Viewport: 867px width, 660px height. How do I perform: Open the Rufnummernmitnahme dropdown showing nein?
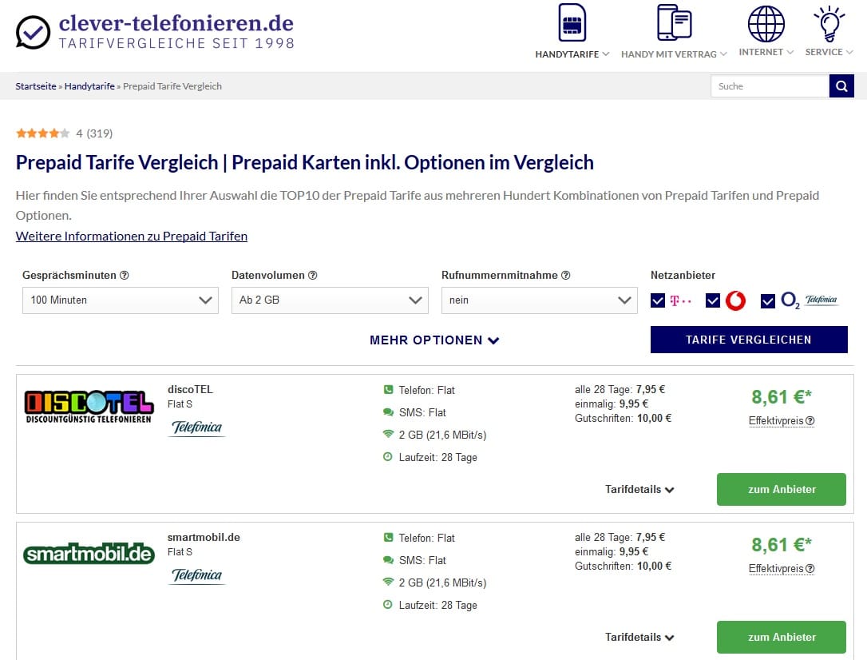539,300
